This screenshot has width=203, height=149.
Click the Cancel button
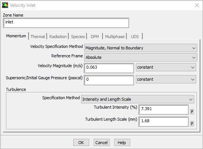(x=102, y=143)
